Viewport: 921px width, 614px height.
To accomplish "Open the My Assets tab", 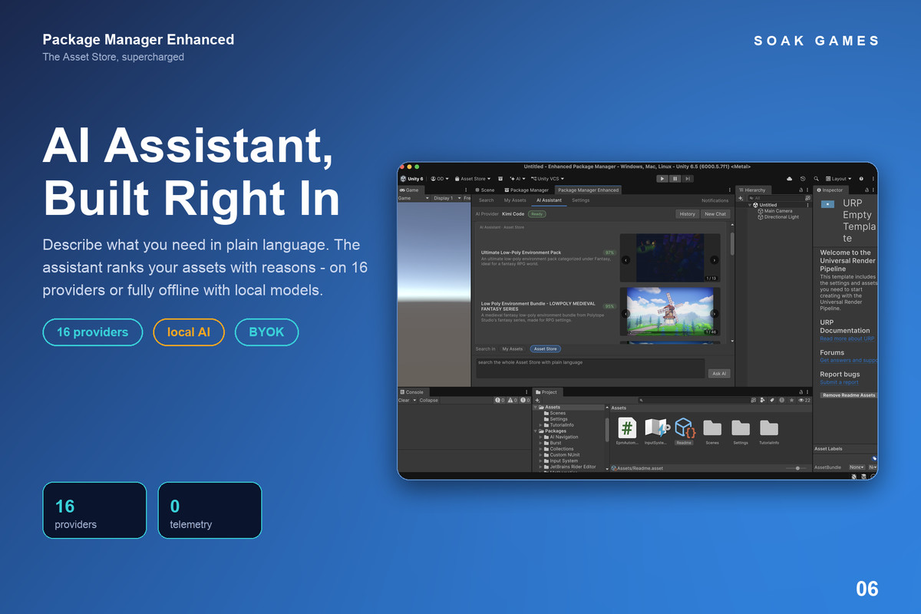I will point(514,200).
